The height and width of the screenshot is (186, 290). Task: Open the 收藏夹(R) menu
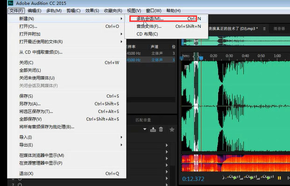pos(113,11)
